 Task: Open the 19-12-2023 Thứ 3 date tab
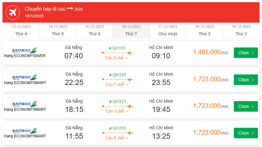tap(241, 30)
